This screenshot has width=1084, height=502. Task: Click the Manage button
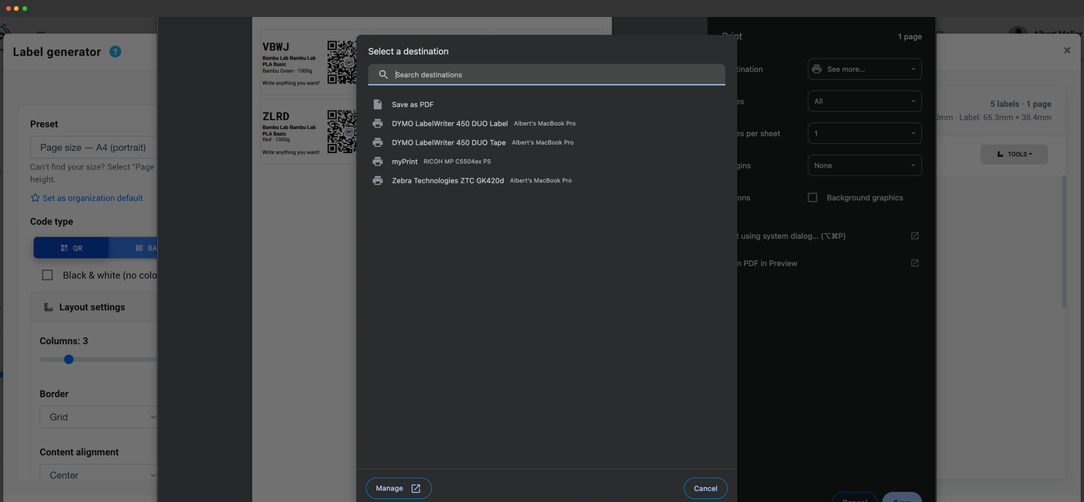[398, 488]
